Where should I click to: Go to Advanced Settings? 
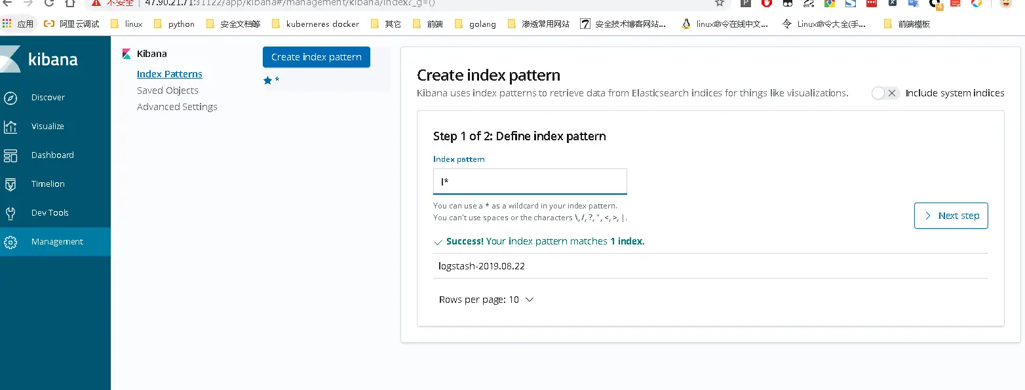click(177, 107)
